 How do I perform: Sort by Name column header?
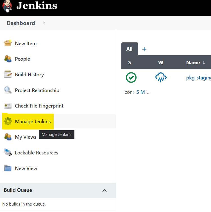196,62
